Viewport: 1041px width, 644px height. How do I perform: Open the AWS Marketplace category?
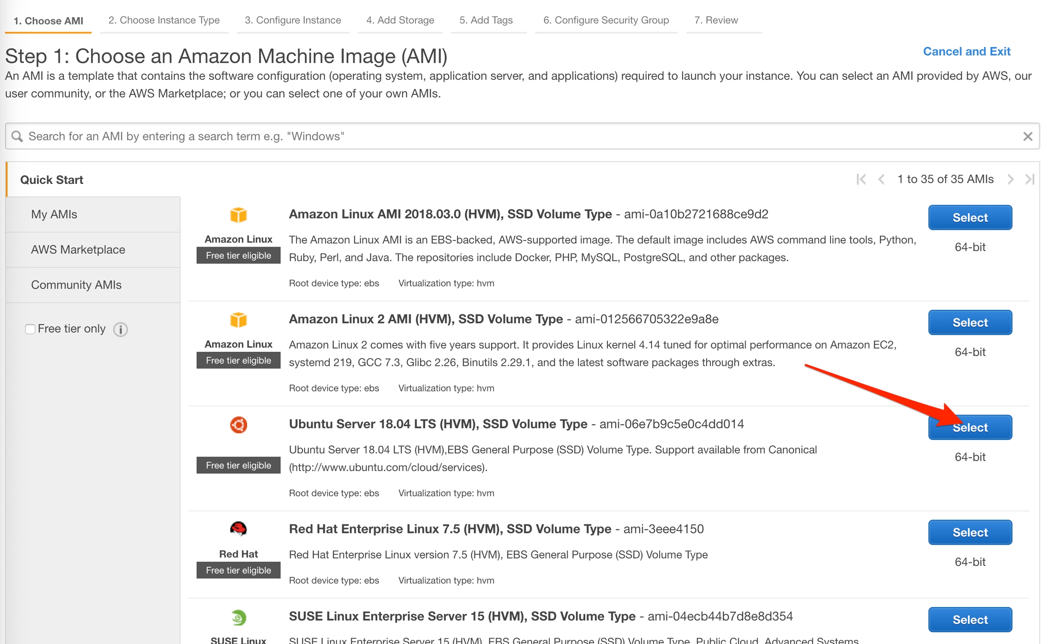[78, 249]
